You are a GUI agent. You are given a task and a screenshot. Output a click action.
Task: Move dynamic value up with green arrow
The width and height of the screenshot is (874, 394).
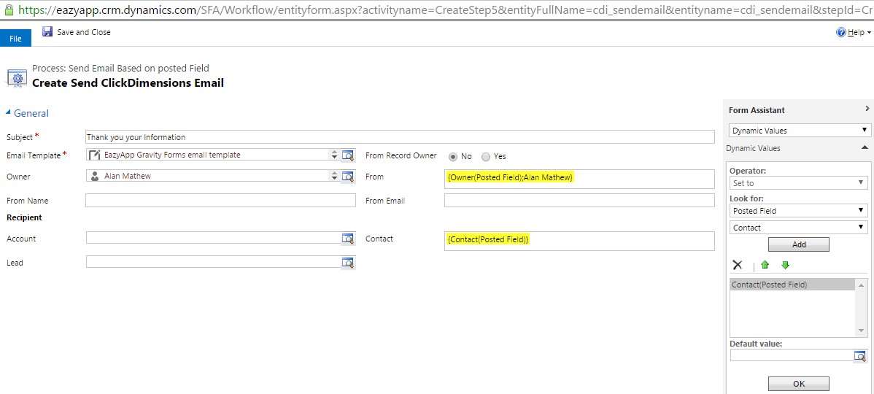pos(765,266)
